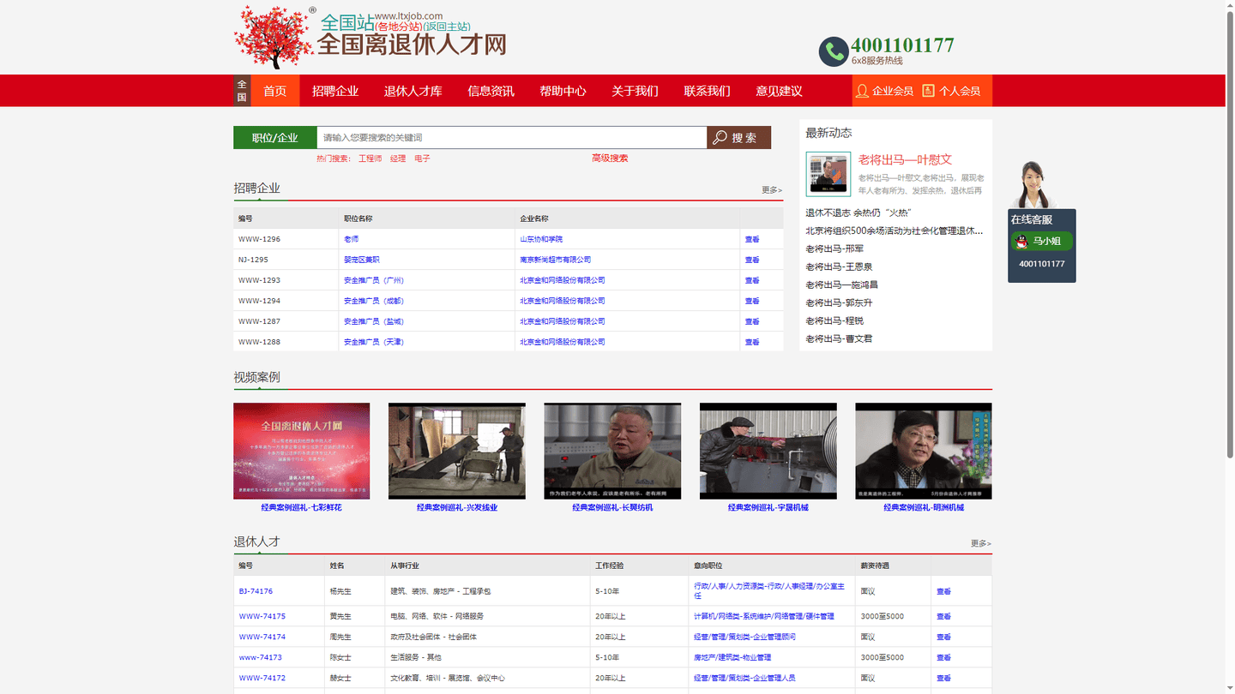Click hot search term 经理
The image size is (1235, 694).
tap(398, 159)
